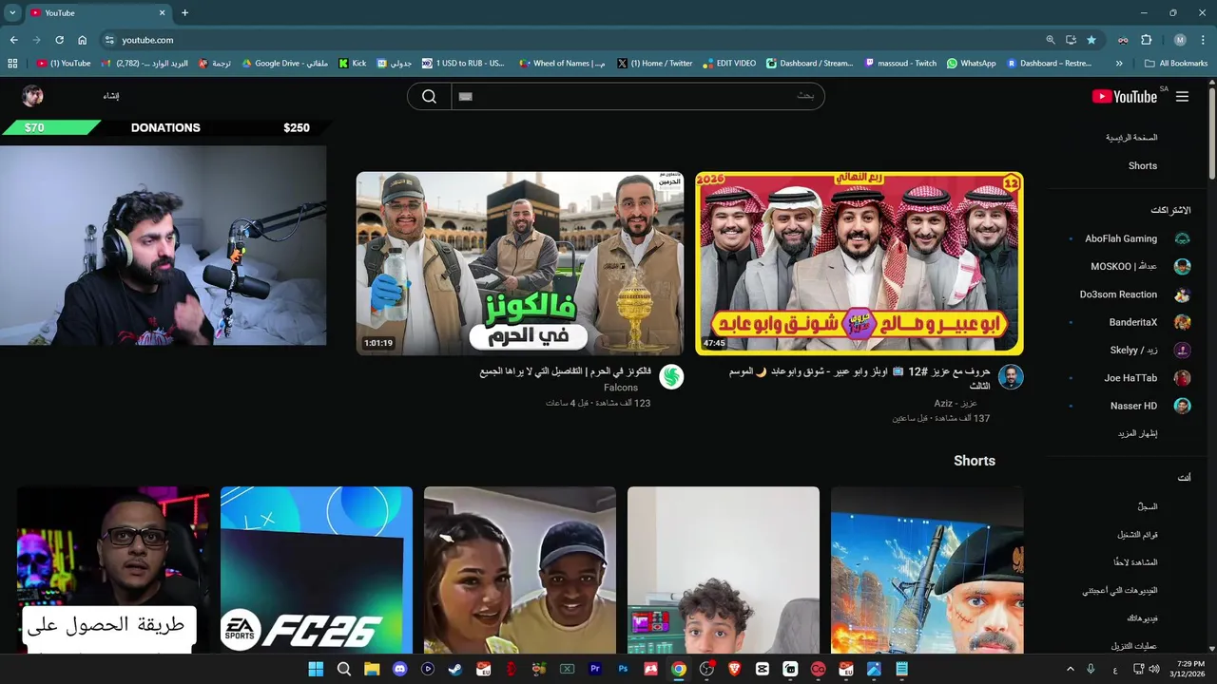This screenshot has width=1217, height=684.
Task: Open the Chrome three-dot menu
Action: pyautogui.click(x=1203, y=40)
